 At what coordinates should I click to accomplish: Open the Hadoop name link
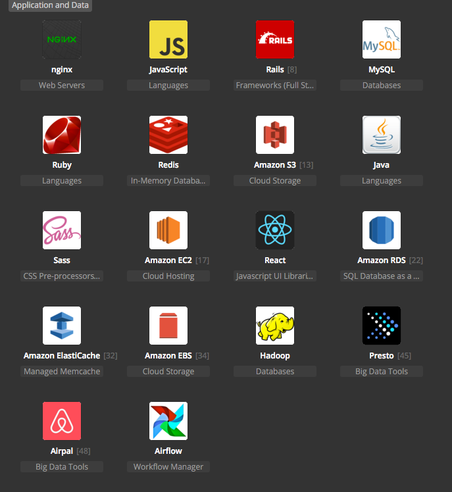click(275, 356)
